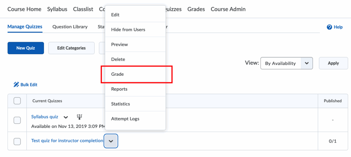
Task: Click the Edit Categories button
Action: [71, 48]
